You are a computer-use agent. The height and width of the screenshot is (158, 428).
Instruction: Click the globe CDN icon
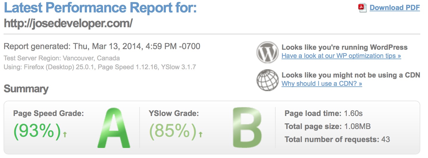point(267,80)
